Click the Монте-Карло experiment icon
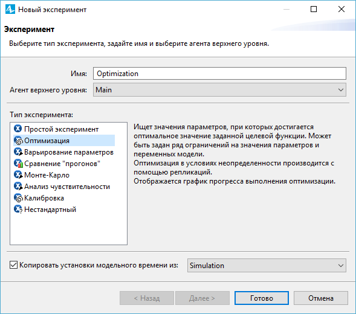Viewport: 356px width, 314px height. [x=18, y=175]
